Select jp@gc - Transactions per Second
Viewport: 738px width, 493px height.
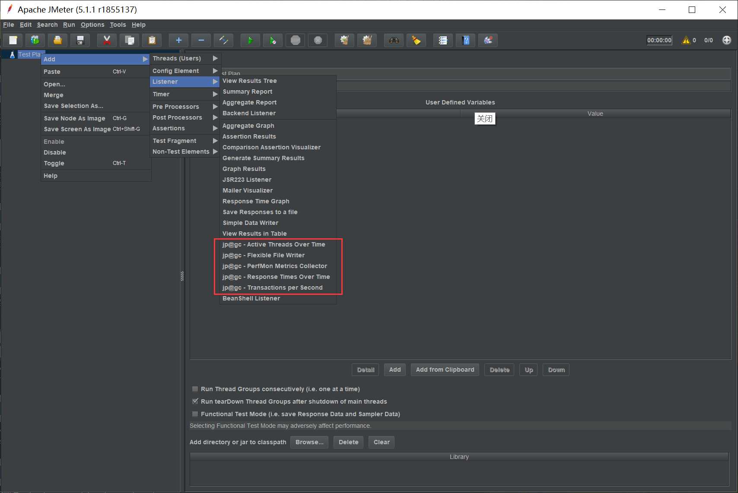point(278,288)
